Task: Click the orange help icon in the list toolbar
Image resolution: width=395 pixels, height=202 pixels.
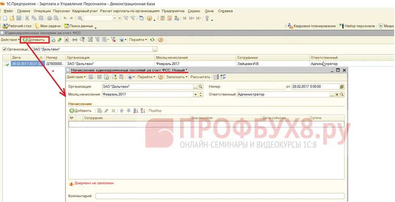Action: tap(160, 40)
